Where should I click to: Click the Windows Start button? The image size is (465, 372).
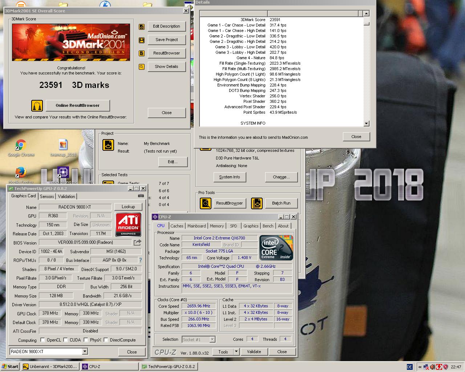click(10, 367)
